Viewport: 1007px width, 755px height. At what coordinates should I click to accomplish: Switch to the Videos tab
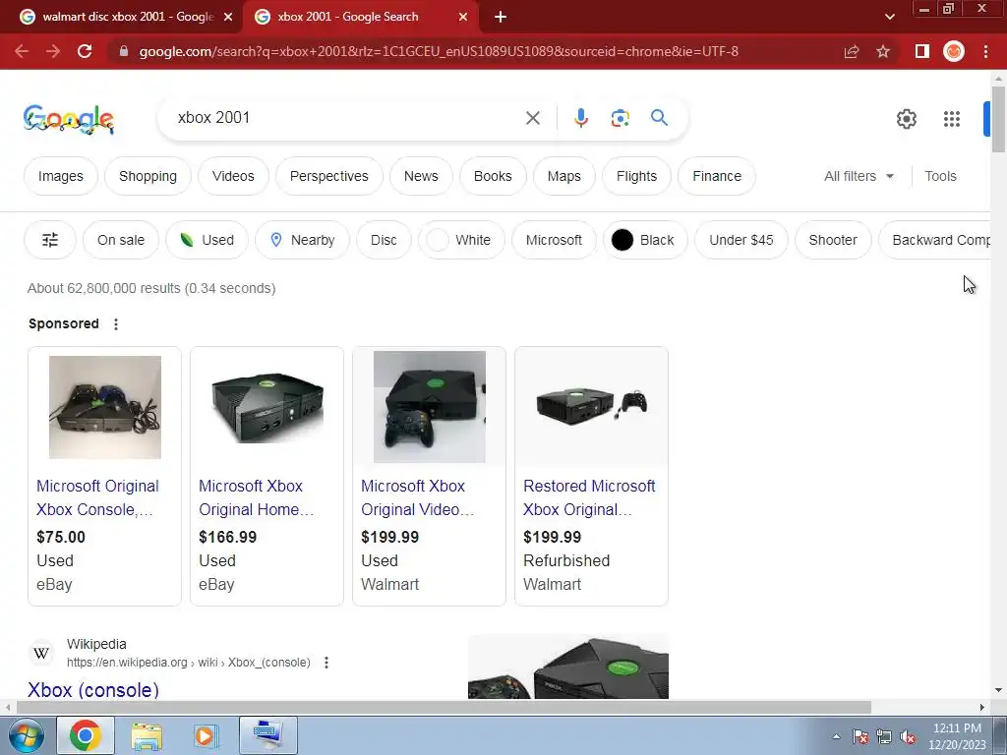click(233, 176)
